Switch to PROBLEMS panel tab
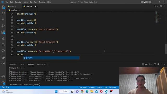 tap(12, 64)
